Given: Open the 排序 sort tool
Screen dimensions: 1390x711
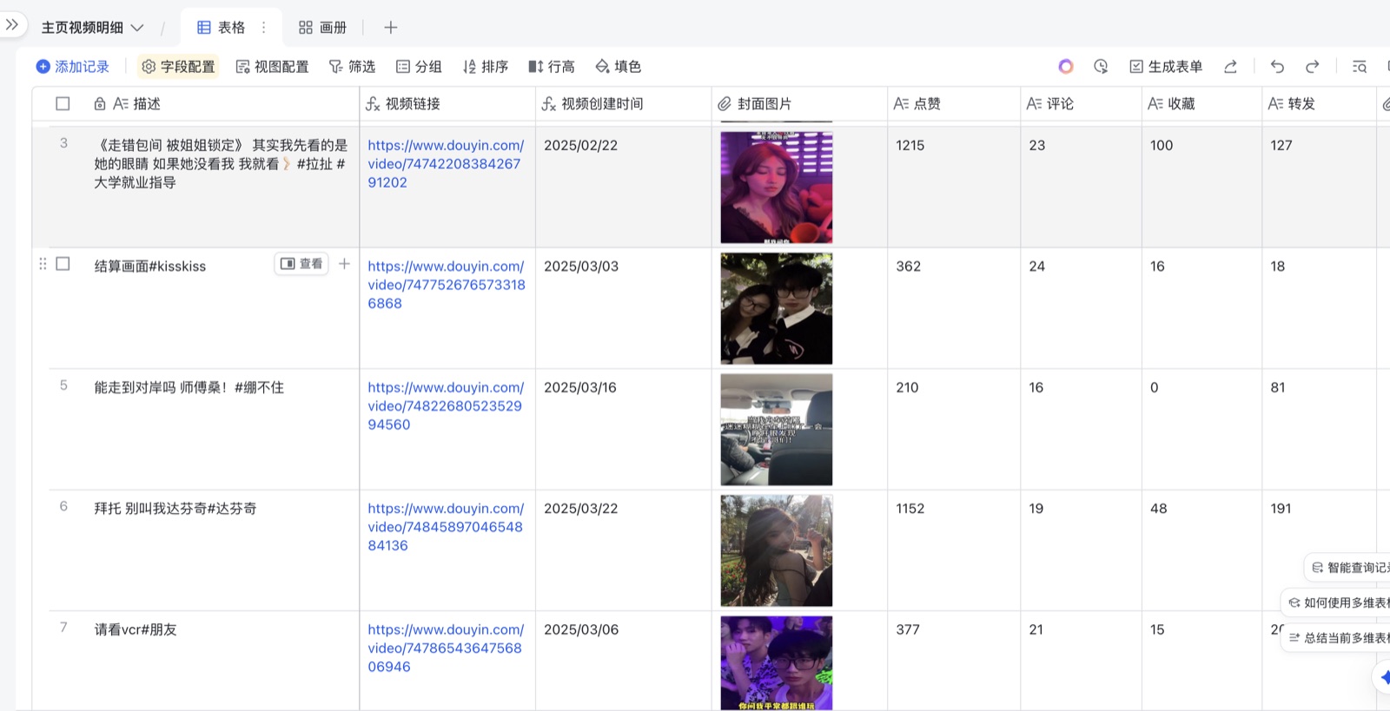Looking at the screenshot, I should tap(486, 67).
